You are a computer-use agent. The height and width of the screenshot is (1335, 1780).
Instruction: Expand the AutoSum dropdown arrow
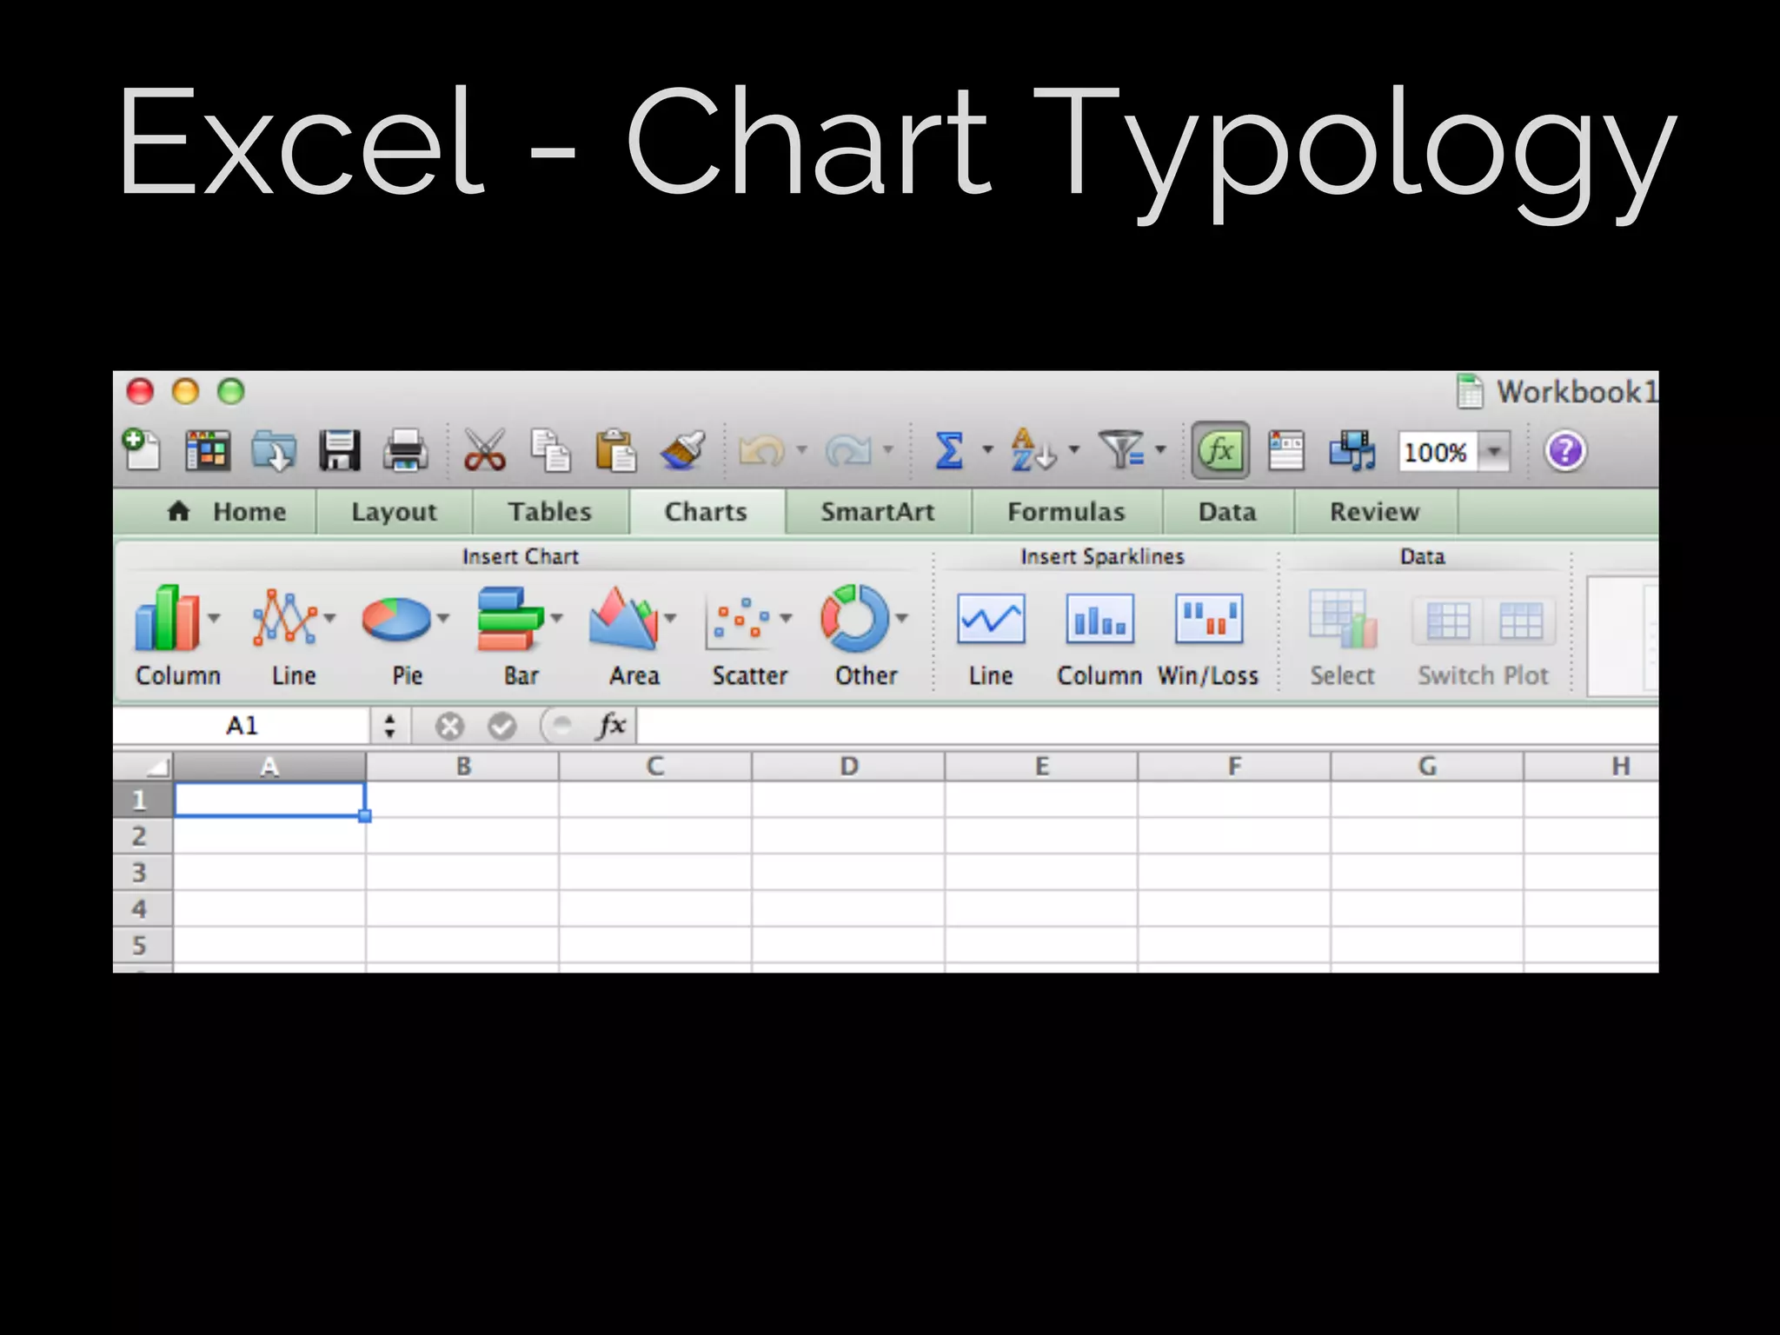point(986,450)
